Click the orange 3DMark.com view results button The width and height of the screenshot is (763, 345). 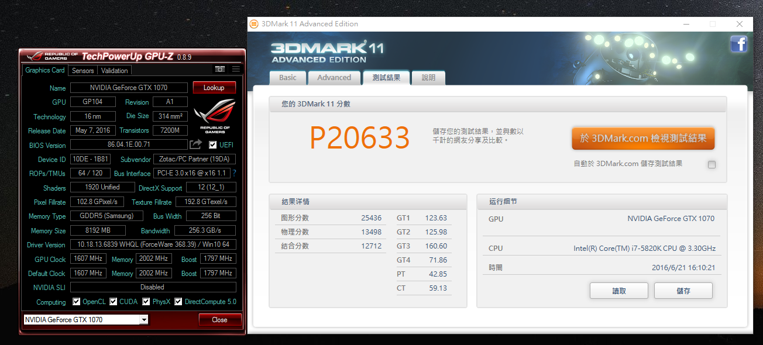pos(643,139)
